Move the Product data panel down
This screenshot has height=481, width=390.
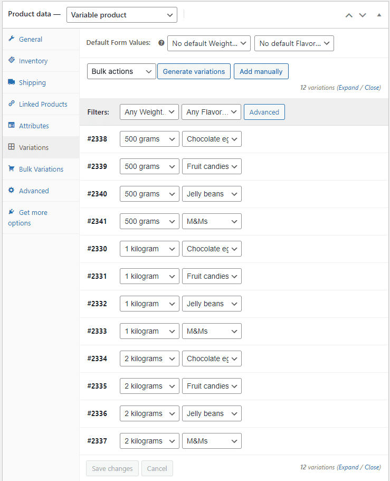(x=363, y=15)
